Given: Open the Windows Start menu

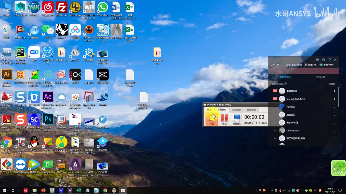Looking at the screenshot, I should tap(4, 190).
